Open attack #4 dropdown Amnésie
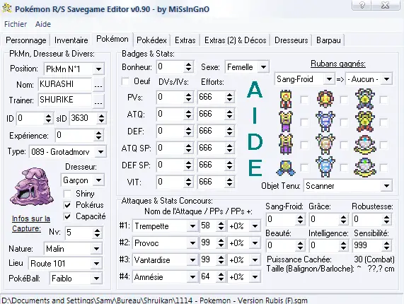This screenshot has height=304, width=404. pyautogui.click(x=165, y=277)
